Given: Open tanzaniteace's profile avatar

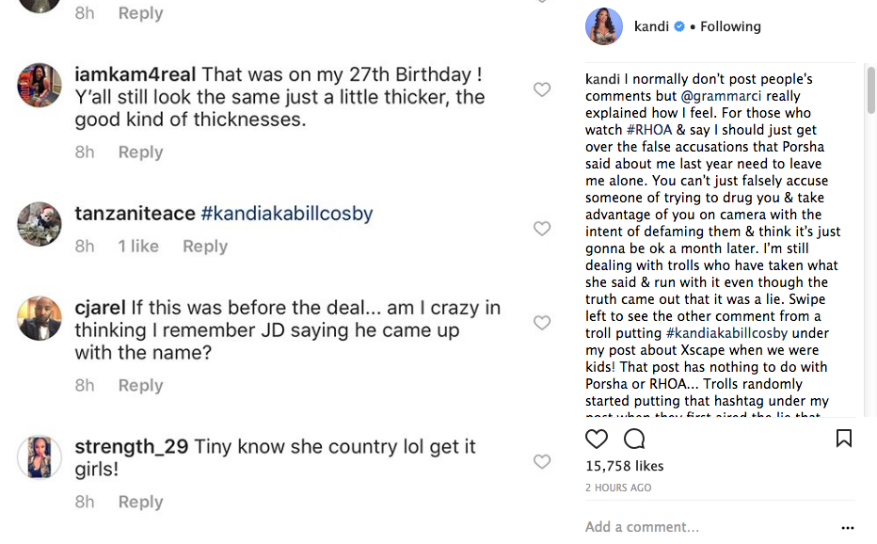Looking at the screenshot, I should coord(40,225).
